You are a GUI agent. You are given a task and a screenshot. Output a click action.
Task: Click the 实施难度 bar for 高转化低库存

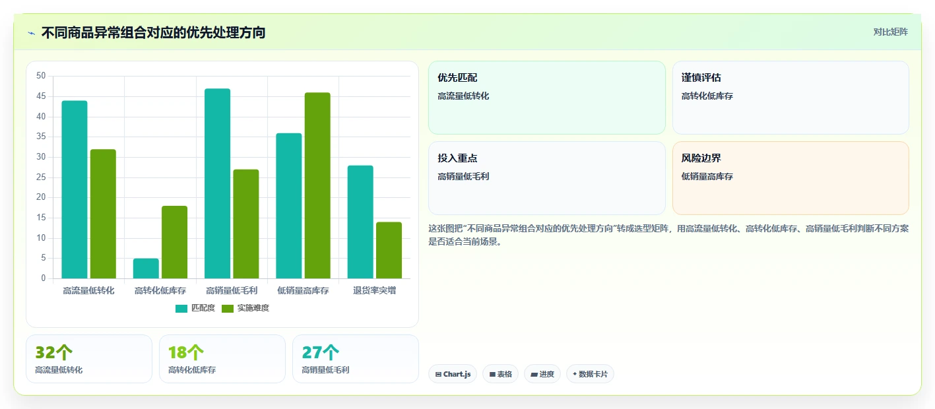click(x=174, y=242)
